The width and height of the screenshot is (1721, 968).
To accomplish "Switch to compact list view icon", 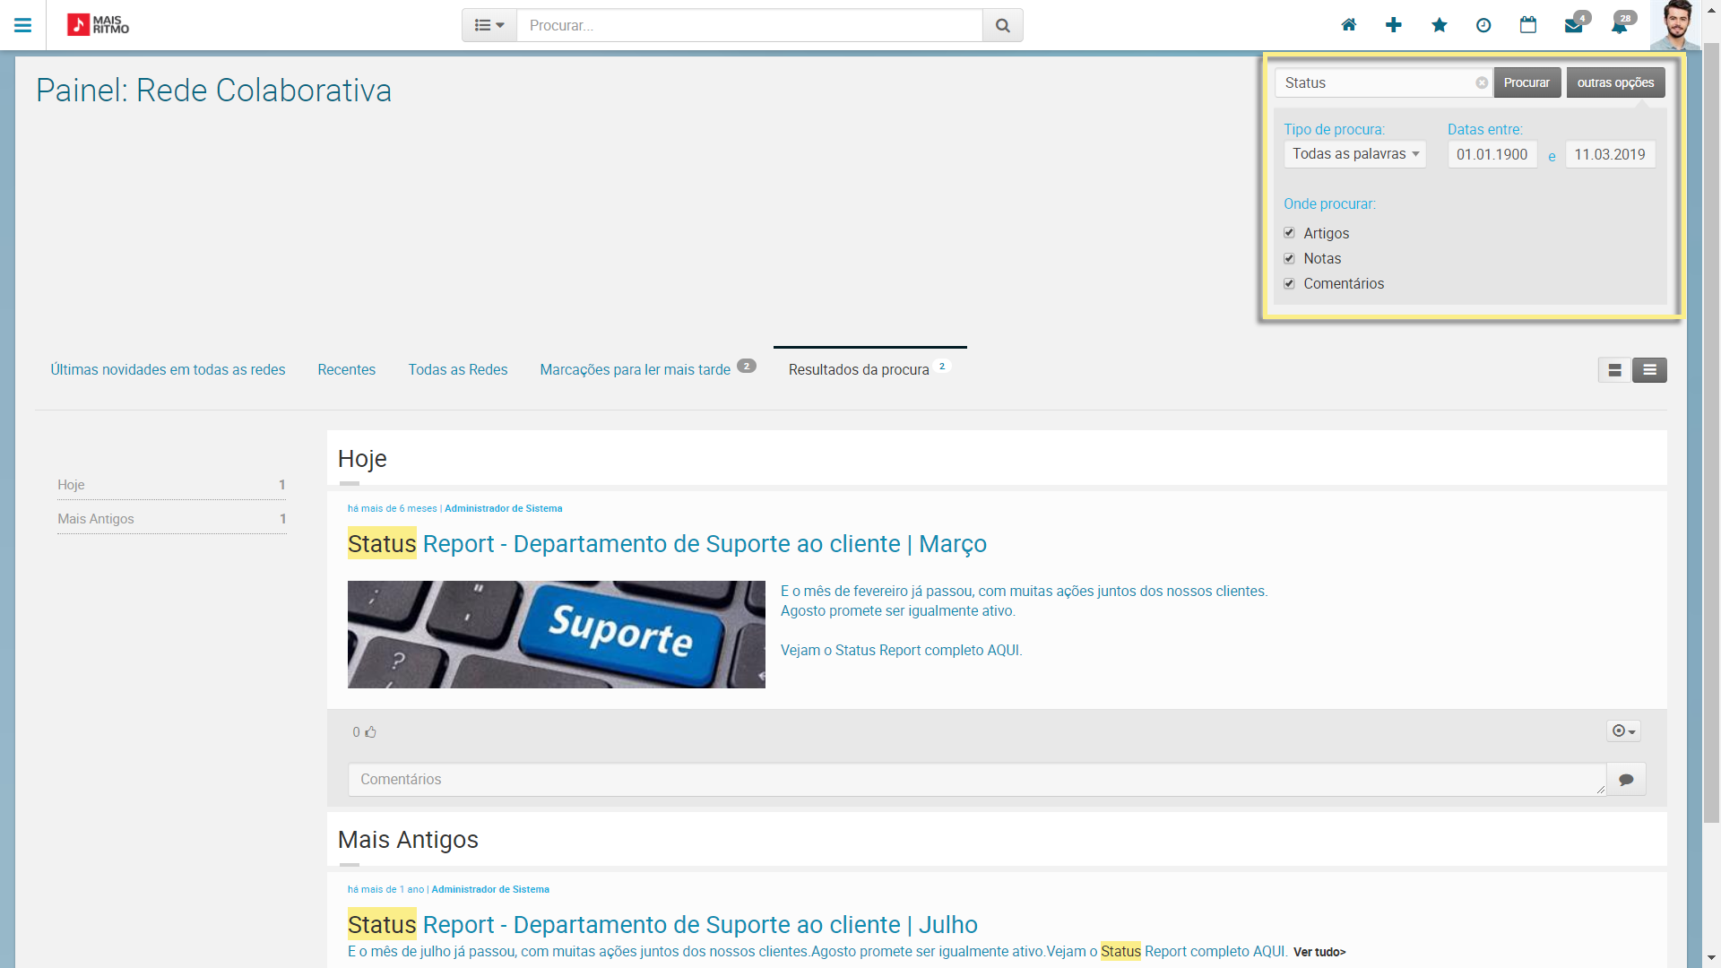I will click(1649, 370).
